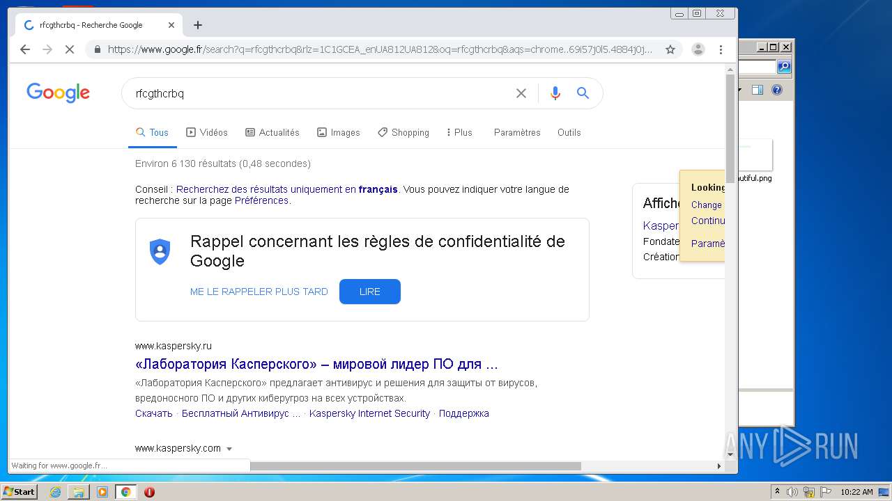
Task: Go to the Google logo home
Action: click(58, 93)
